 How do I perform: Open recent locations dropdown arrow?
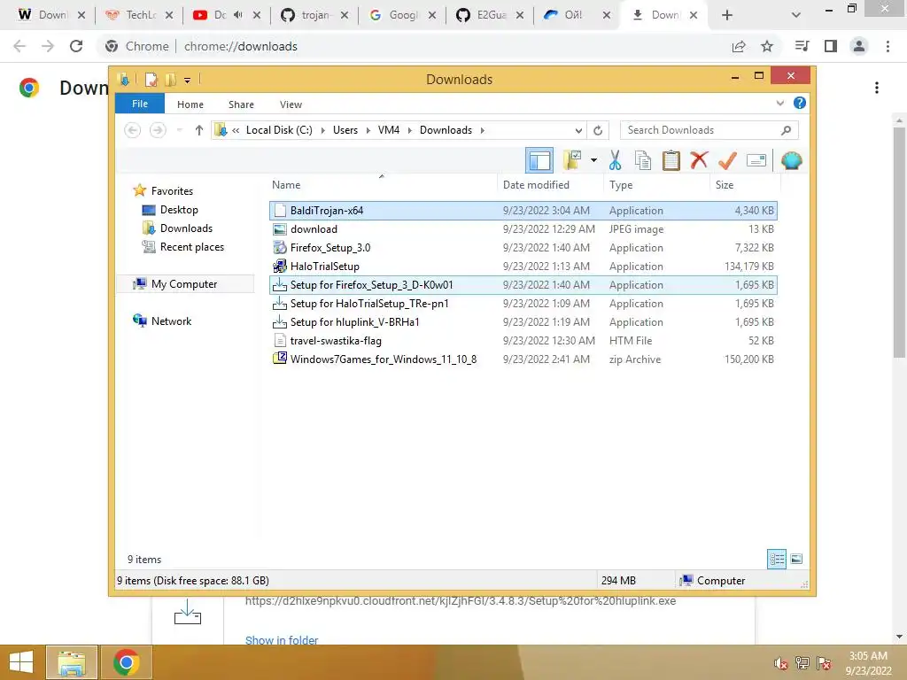(179, 130)
